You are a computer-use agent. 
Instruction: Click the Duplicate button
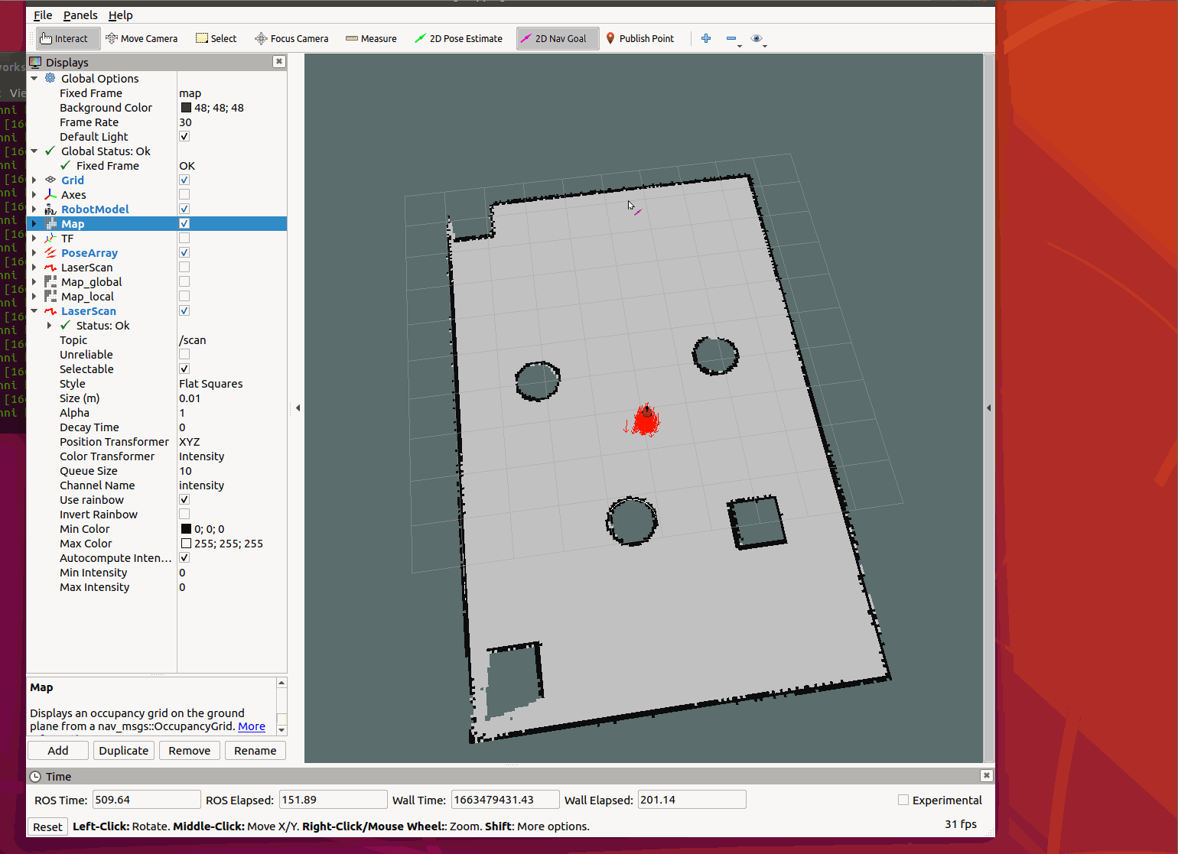pos(124,751)
